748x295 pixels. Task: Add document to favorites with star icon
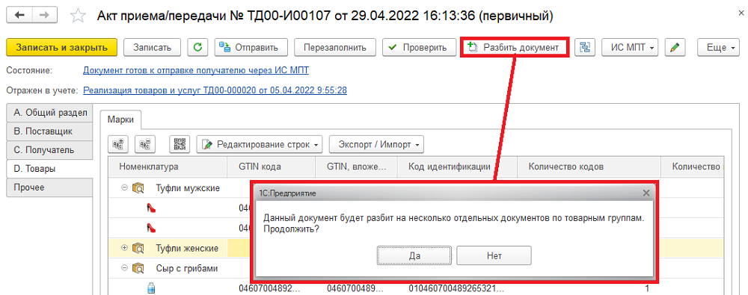point(78,16)
